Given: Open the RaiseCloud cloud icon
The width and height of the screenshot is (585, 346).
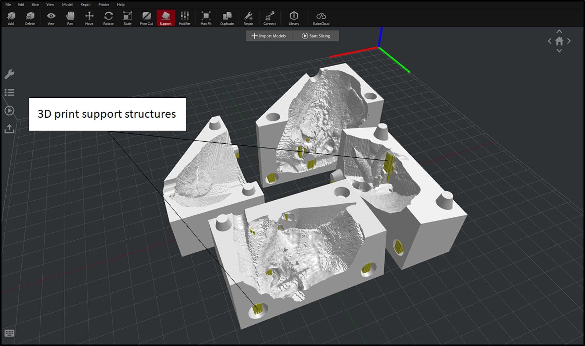Looking at the screenshot, I should [x=321, y=18].
